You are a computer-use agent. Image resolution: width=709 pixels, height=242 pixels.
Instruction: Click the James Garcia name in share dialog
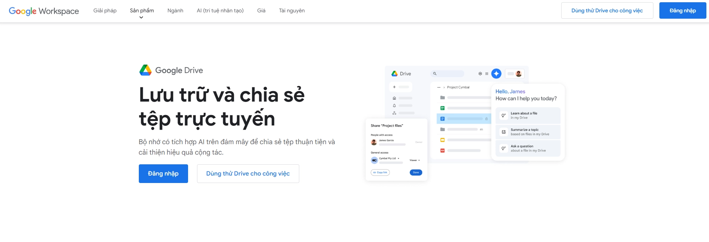coord(386,140)
